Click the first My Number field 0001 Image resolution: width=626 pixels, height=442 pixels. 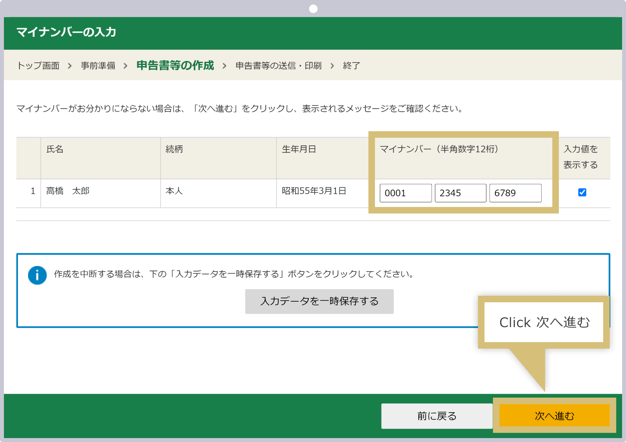406,193
